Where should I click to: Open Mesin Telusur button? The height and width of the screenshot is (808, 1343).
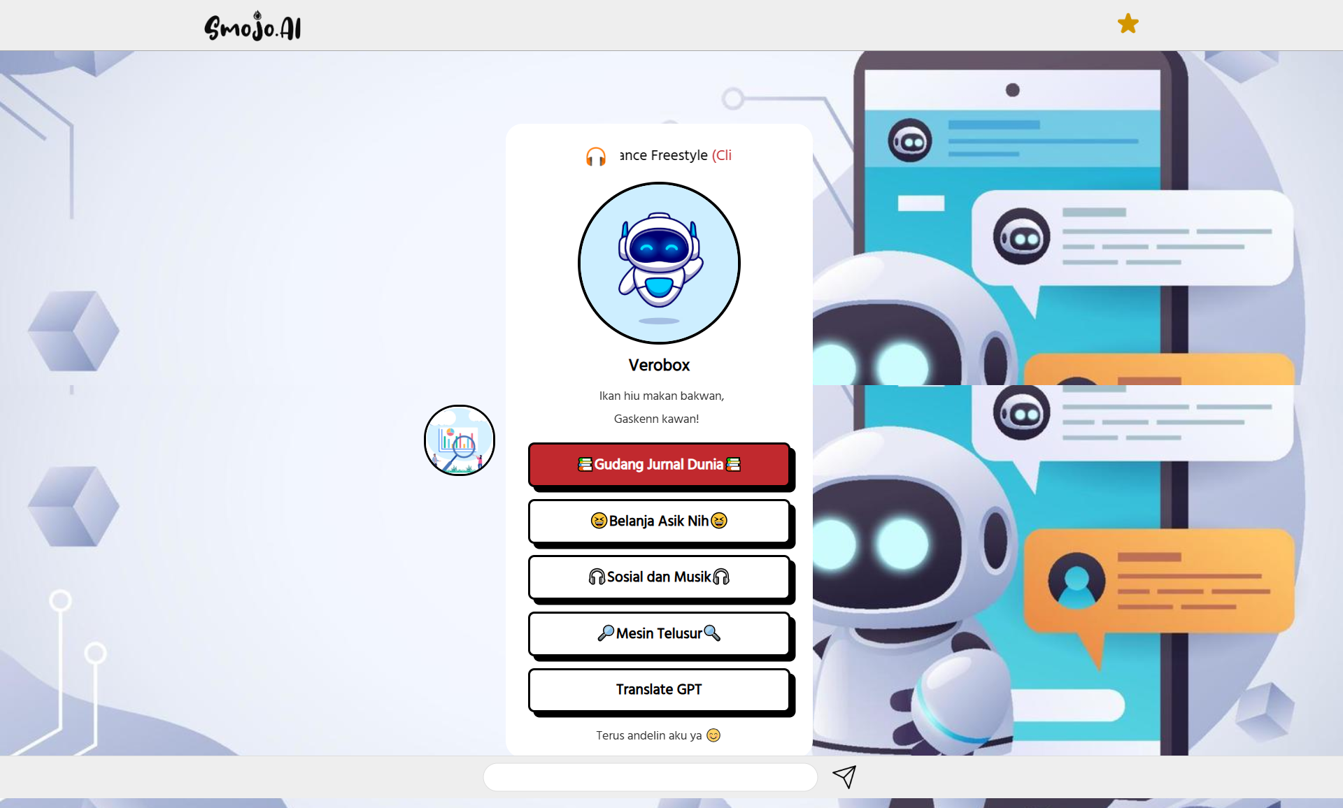coord(659,633)
